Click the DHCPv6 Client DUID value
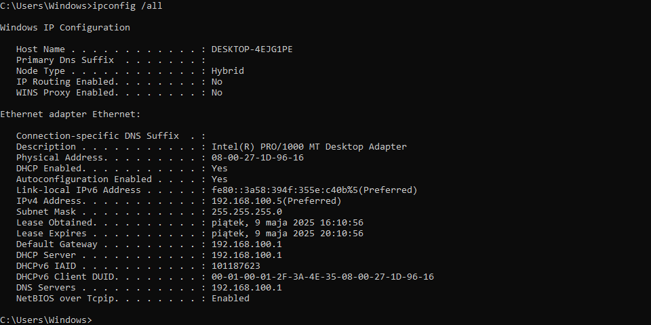 (x=323, y=276)
